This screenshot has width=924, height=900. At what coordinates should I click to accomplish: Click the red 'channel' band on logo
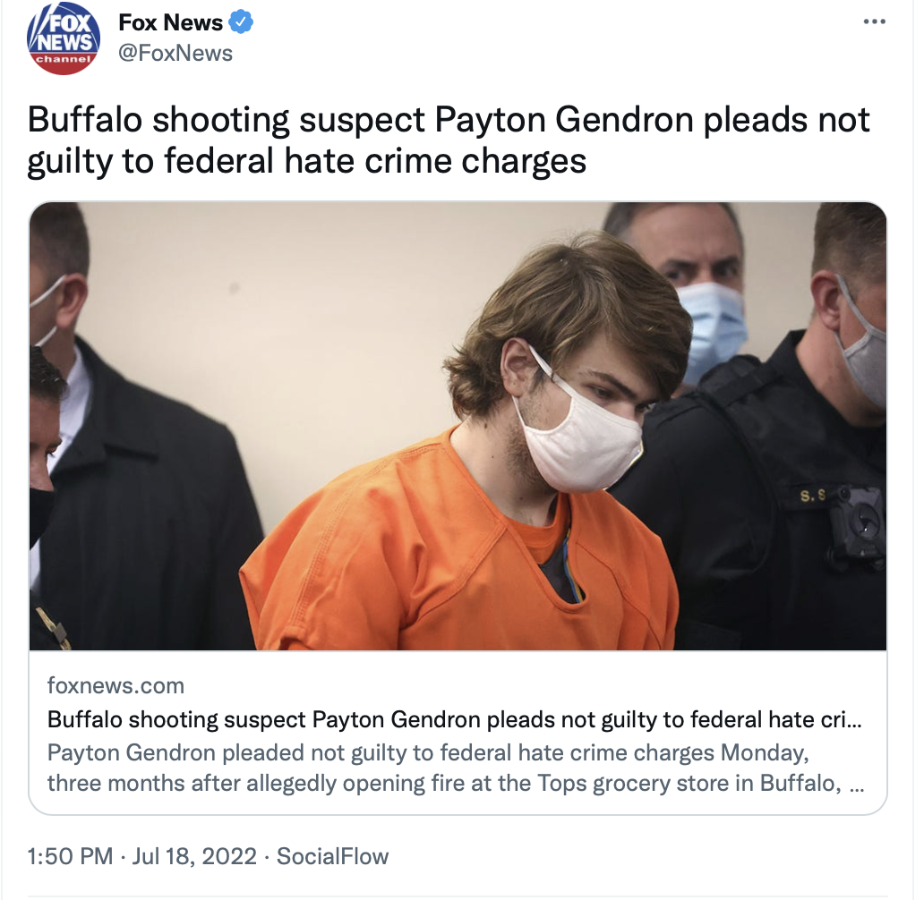(x=63, y=59)
